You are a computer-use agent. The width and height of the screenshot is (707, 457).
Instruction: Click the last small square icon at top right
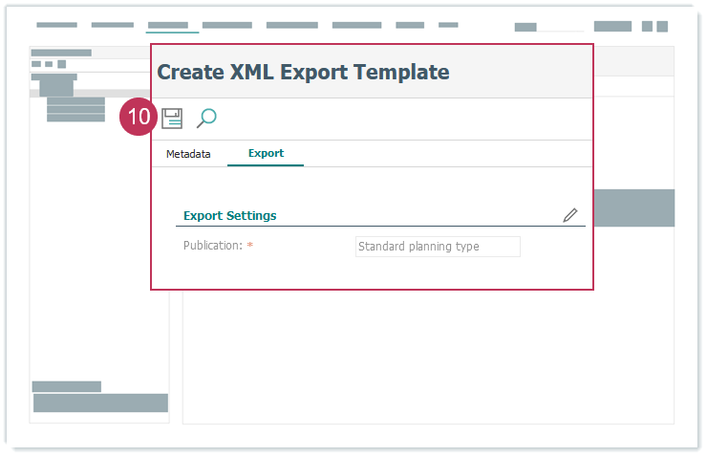click(x=662, y=27)
